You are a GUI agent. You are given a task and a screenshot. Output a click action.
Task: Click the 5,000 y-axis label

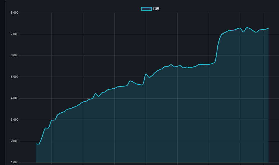point(14,77)
